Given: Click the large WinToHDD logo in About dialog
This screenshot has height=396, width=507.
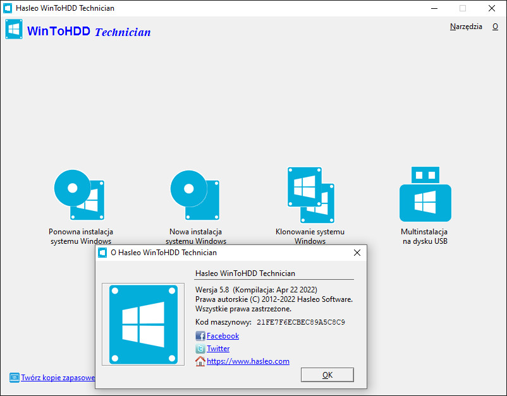Looking at the screenshot, I should coord(144,324).
